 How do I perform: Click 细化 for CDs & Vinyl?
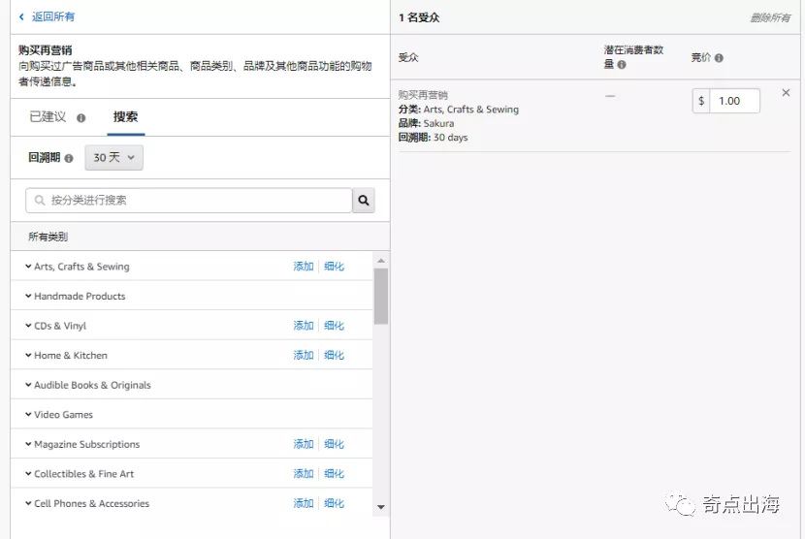pyautogui.click(x=335, y=326)
